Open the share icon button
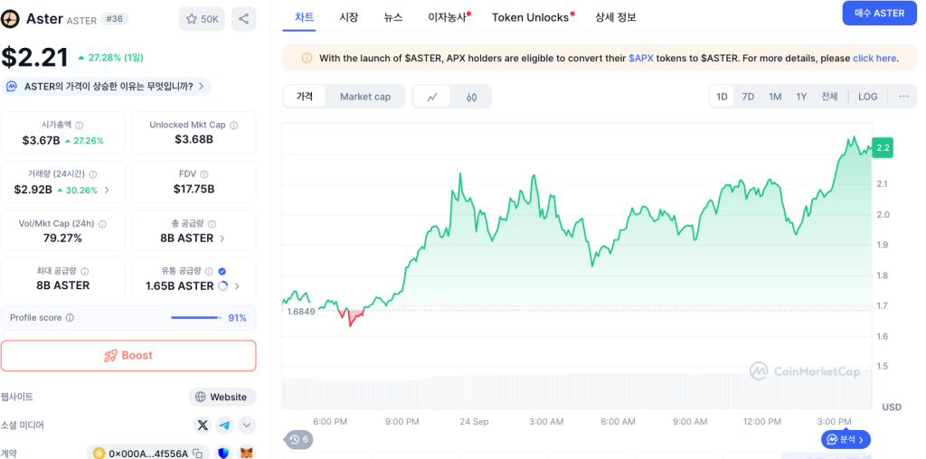This screenshot has width=926, height=459. [244, 20]
